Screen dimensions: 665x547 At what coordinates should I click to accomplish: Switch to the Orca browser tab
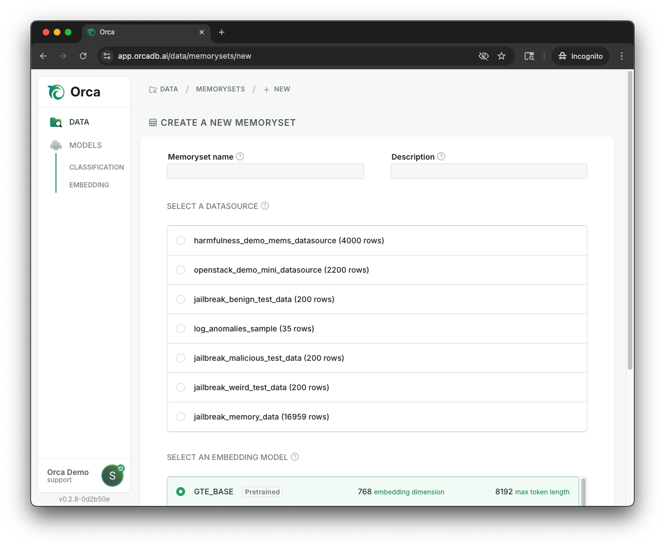click(146, 32)
